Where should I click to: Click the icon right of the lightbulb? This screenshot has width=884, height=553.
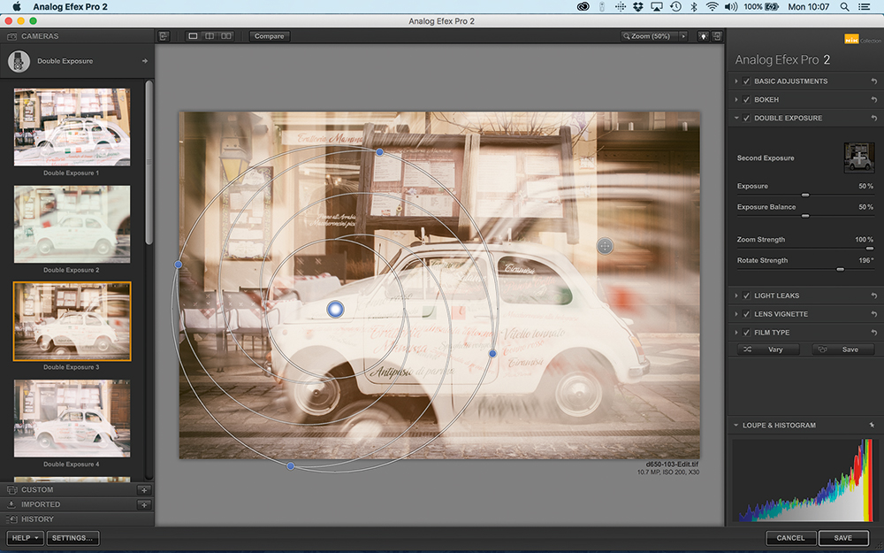pyautogui.click(x=717, y=36)
